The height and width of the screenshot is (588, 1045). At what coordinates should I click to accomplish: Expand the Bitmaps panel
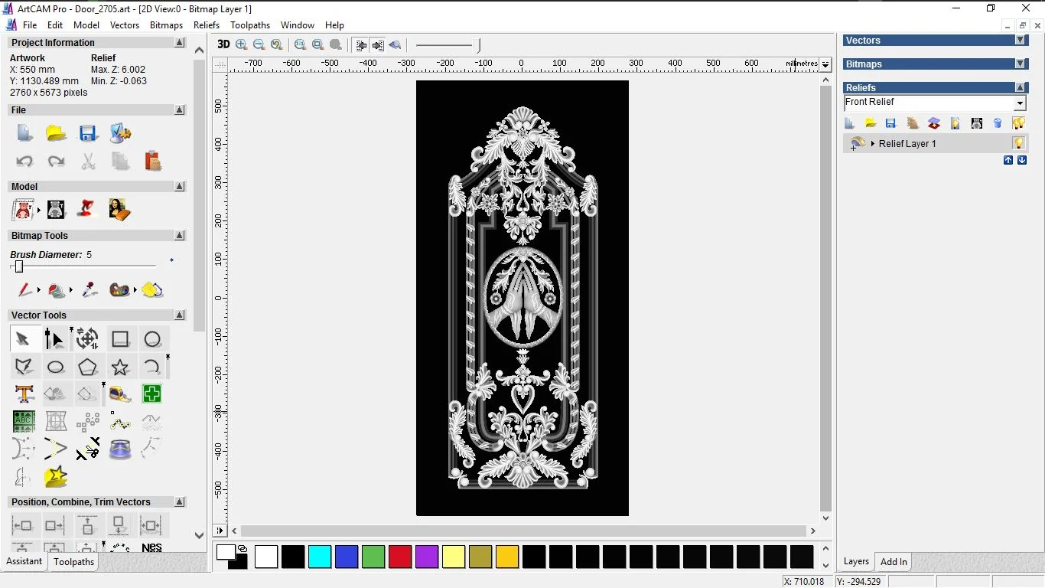(x=1020, y=64)
